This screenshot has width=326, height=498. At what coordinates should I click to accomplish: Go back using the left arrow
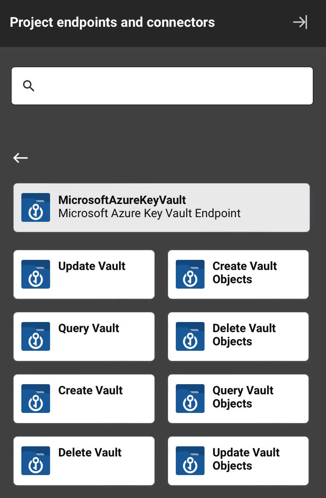[x=20, y=158]
